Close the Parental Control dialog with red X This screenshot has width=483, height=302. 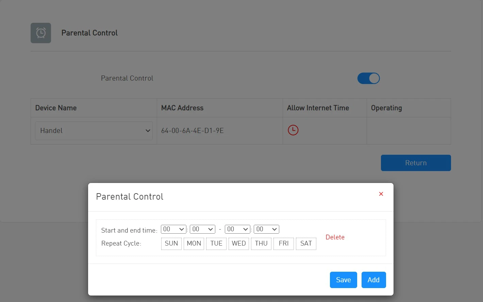[381, 194]
